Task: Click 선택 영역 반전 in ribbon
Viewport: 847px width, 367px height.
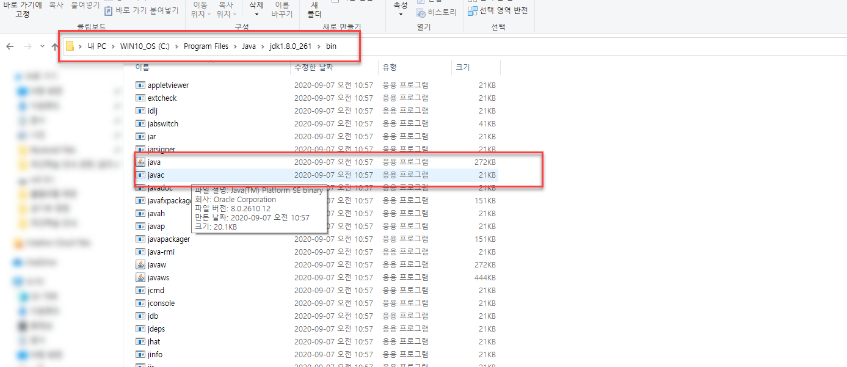Action: (x=498, y=11)
